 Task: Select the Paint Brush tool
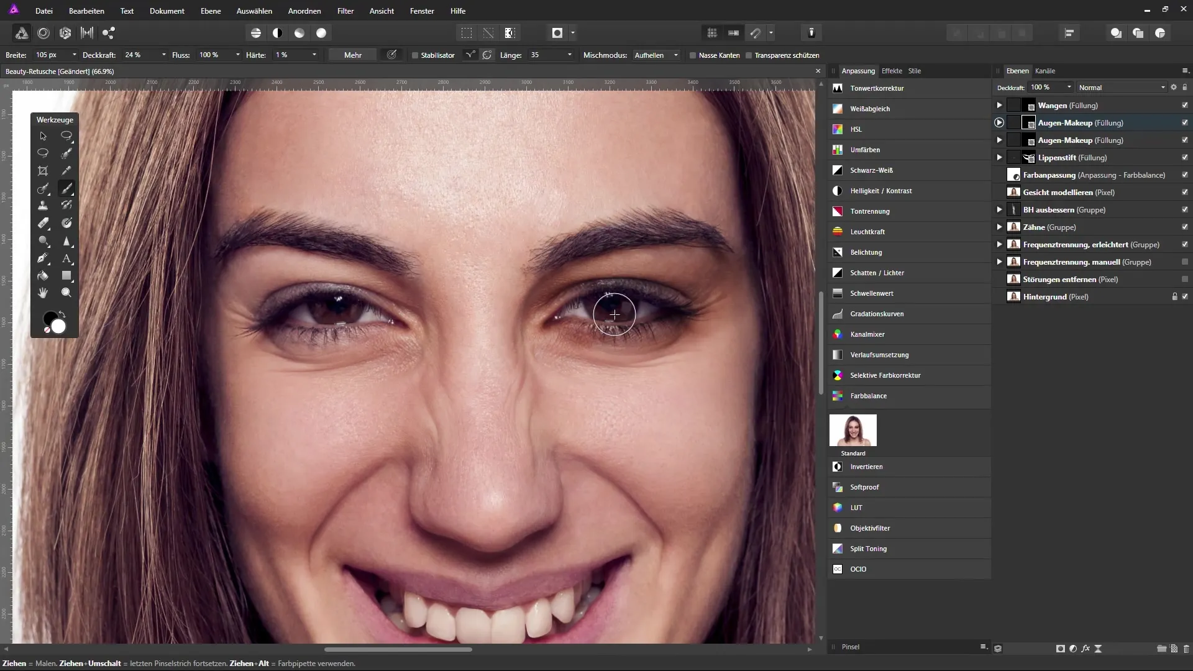click(x=66, y=188)
